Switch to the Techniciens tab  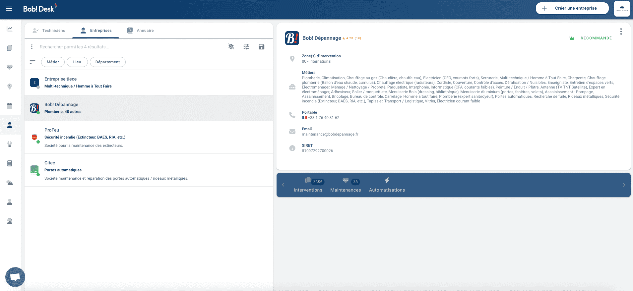[49, 30]
